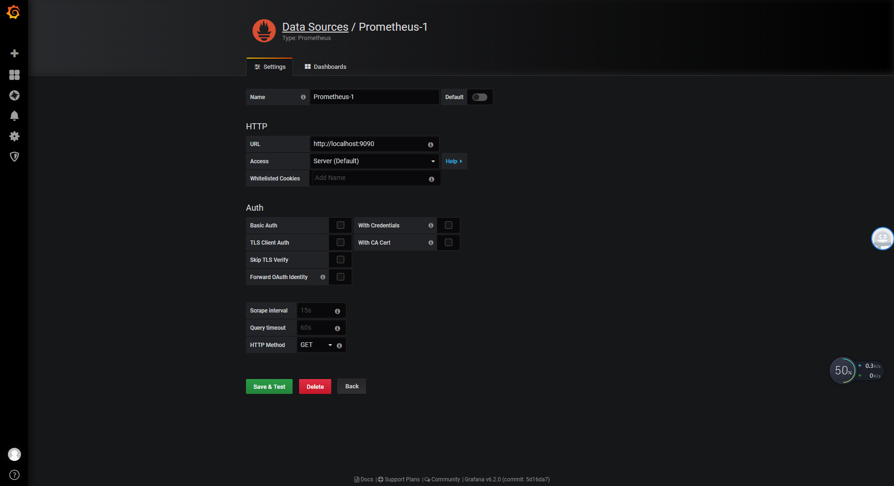Open the Alerting bell icon

[14, 116]
